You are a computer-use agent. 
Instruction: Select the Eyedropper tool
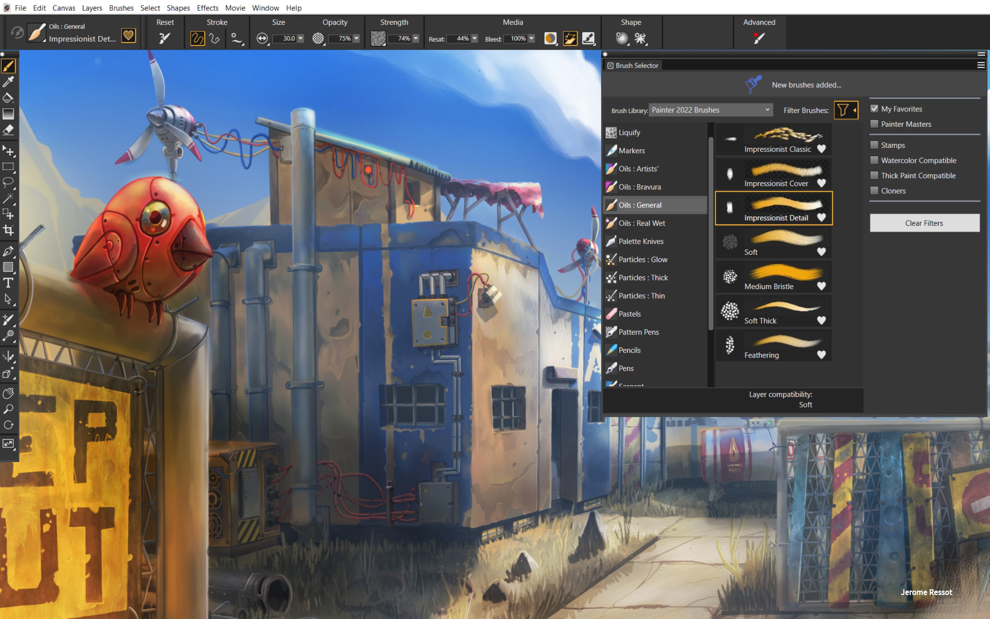(x=9, y=82)
